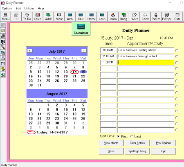
Task: Click the computers sidebar icon
Action: tap(3, 53)
